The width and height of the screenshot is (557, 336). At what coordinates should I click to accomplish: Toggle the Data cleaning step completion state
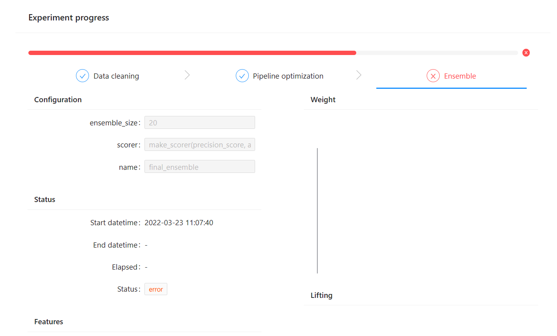(x=82, y=75)
